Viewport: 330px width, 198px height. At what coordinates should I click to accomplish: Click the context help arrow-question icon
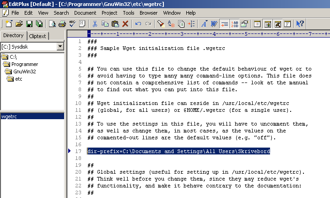click(300, 24)
